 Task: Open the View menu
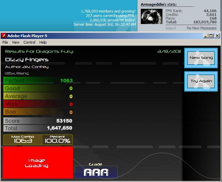[16, 42]
